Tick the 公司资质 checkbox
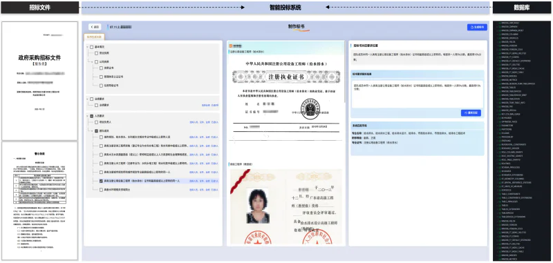The width and height of the screenshot is (553, 263). tap(96, 61)
